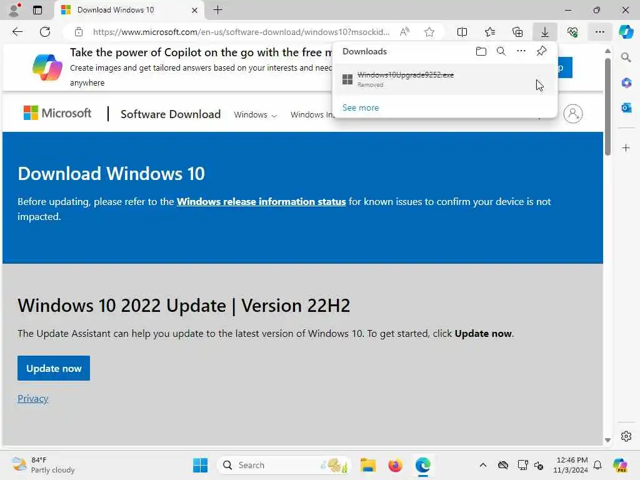Open the Favorites list icon
640x480 pixels.
(490, 32)
